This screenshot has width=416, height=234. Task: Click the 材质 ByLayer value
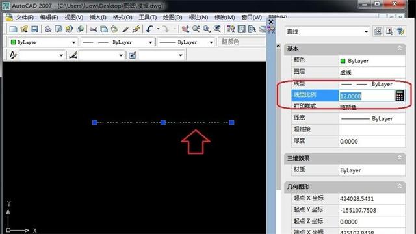(x=372, y=170)
